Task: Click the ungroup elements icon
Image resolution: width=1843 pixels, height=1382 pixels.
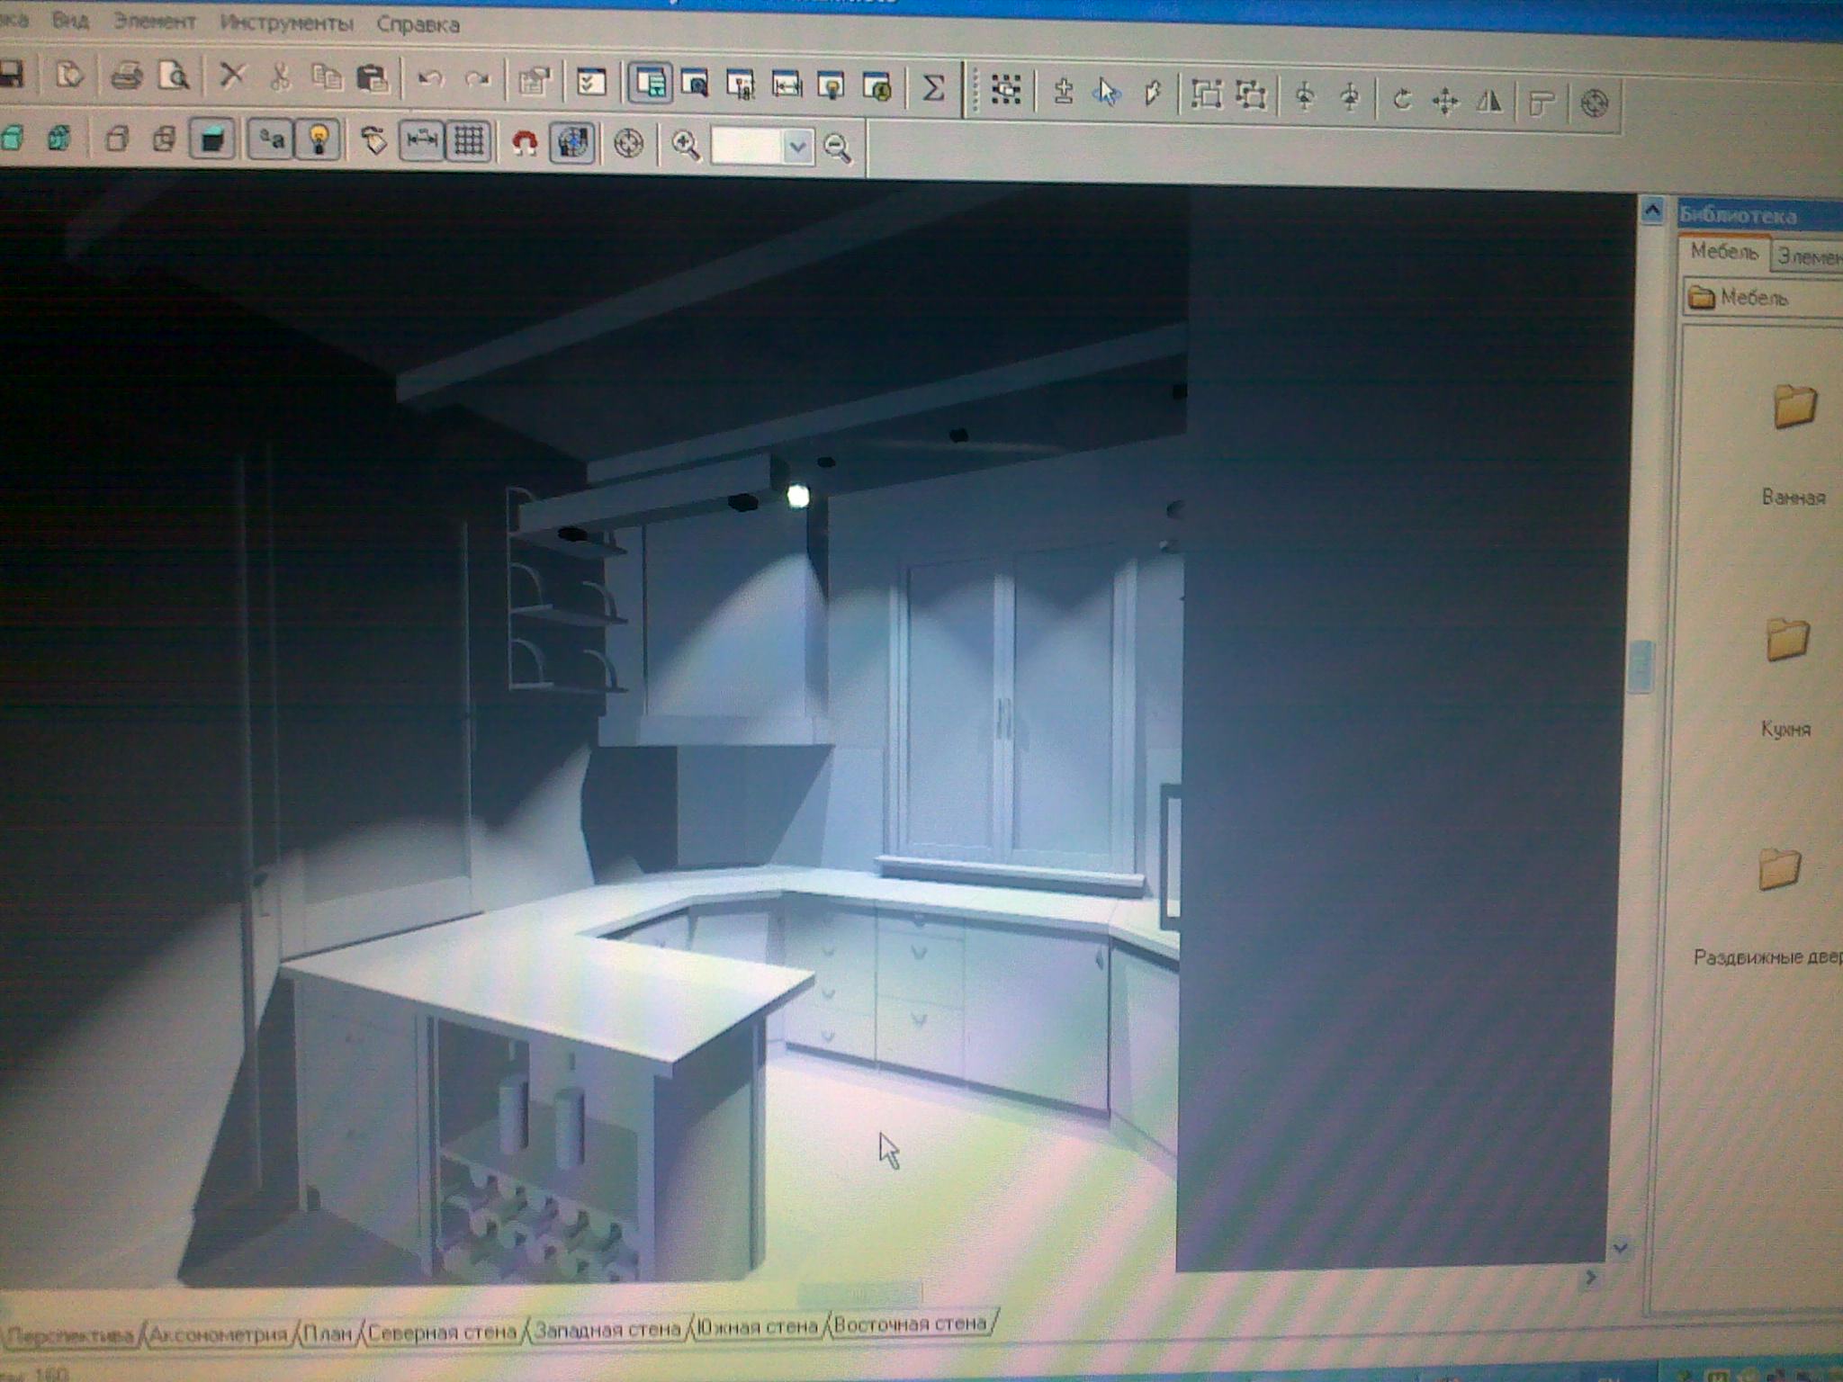Action: pyautogui.click(x=1251, y=95)
